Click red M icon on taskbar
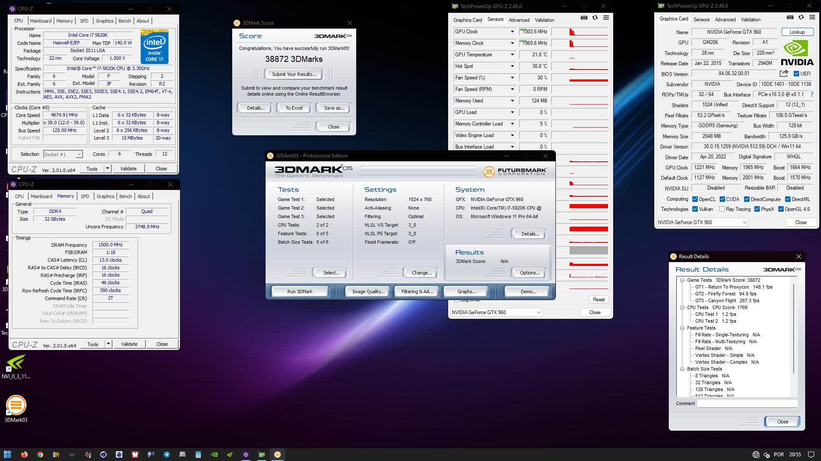821x461 pixels. [x=135, y=454]
